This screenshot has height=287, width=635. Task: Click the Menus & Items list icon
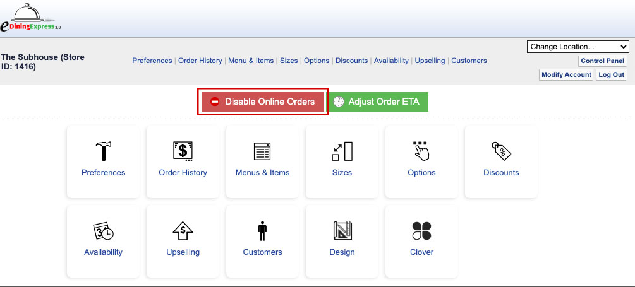point(262,151)
